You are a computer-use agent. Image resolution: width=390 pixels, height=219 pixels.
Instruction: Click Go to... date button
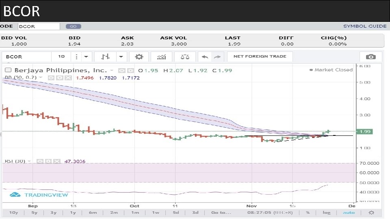pos(221,213)
